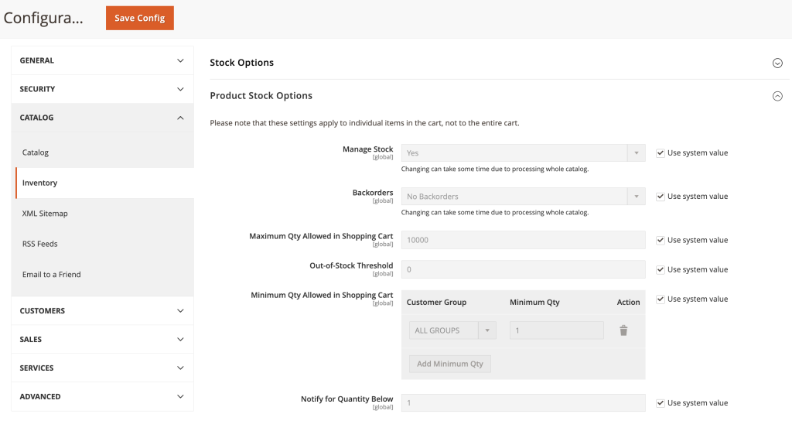Image resolution: width=792 pixels, height=421 pixels.
Task: Open the Manage Stock dropdown
Action: [x=523, y=153]
